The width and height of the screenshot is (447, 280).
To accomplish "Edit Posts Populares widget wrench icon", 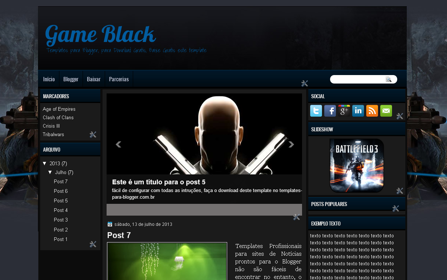I will tap(396, 209).
